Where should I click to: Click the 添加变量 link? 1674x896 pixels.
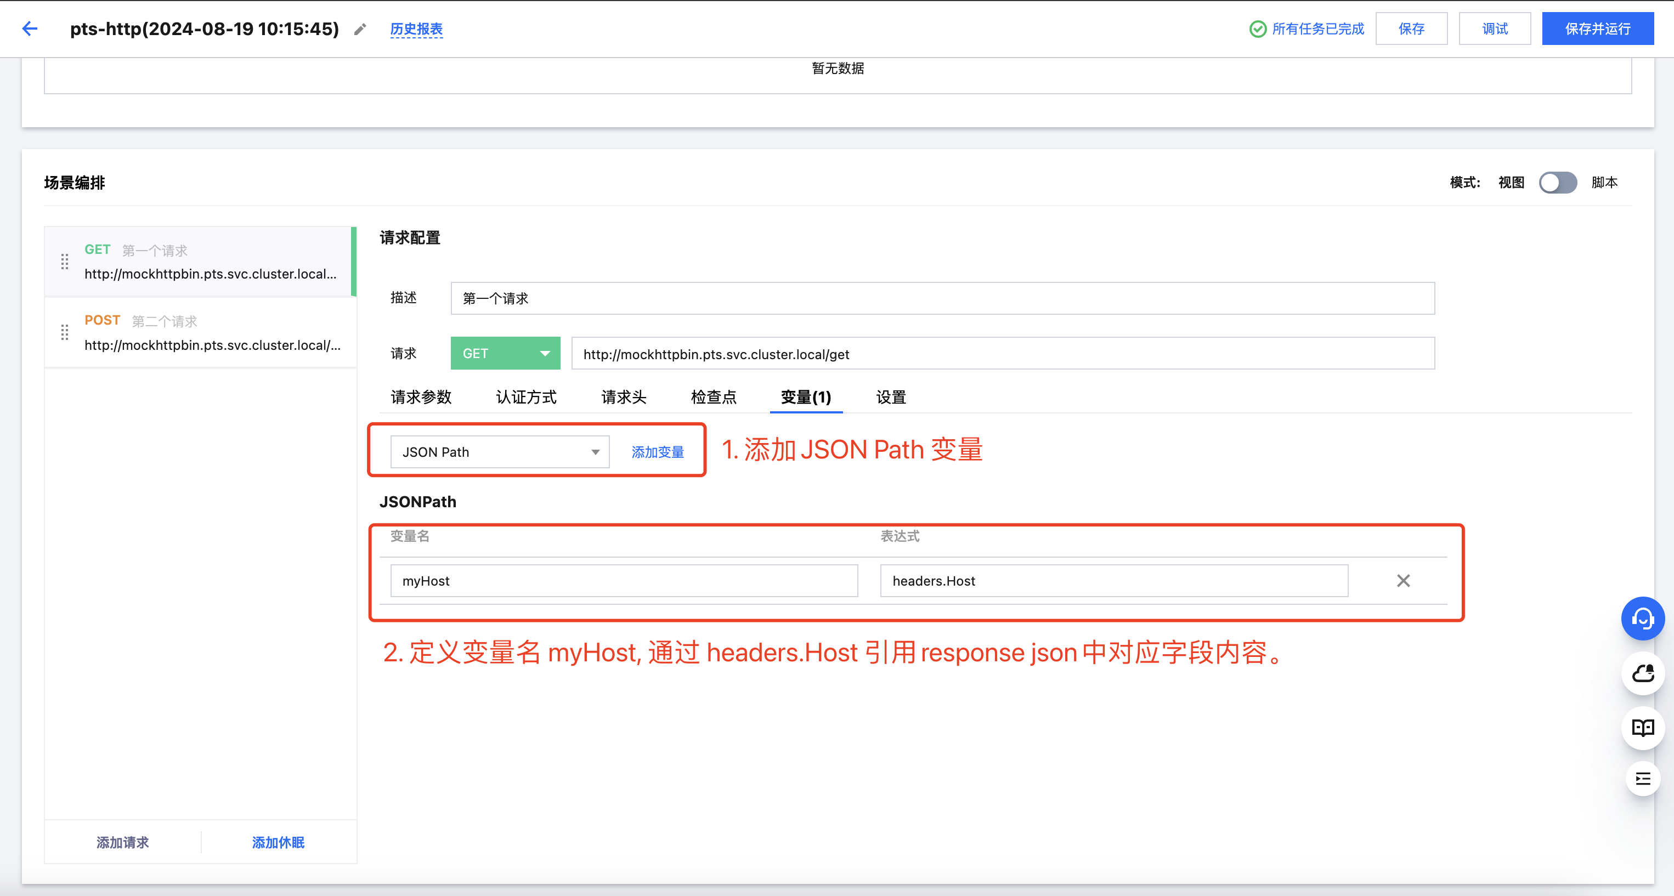657,452
